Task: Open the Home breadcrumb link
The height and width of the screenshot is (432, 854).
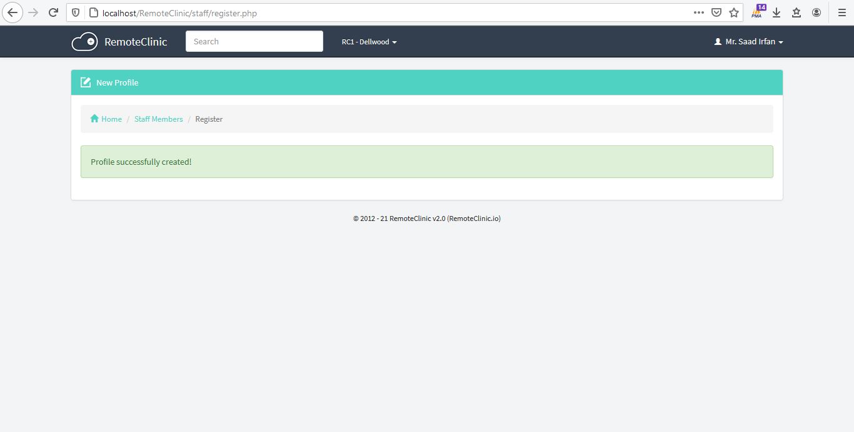Action: [x=112, y=119]
